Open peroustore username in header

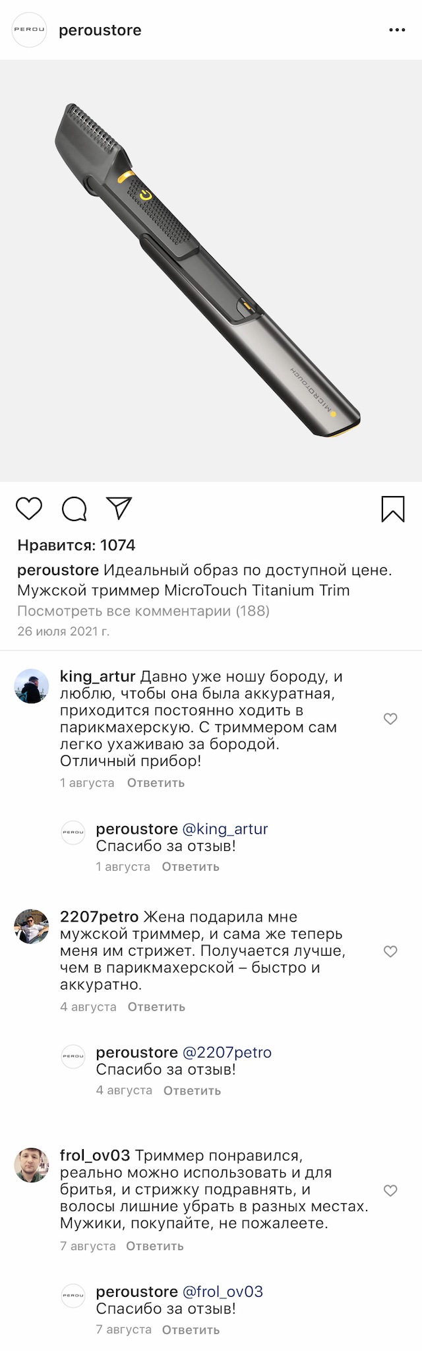coord(100,30)
